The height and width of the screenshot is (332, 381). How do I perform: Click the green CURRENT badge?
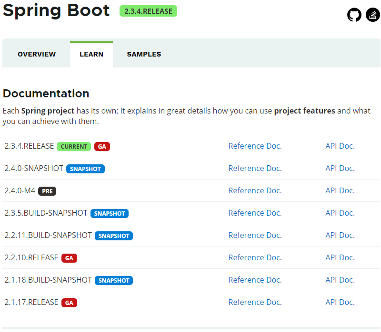(x=74, y=147)
